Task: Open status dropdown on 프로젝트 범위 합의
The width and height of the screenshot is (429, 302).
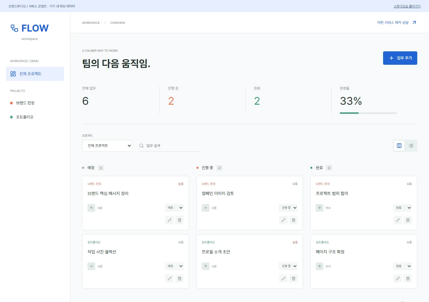Action: pyautogui.click(x=403, y=208)
